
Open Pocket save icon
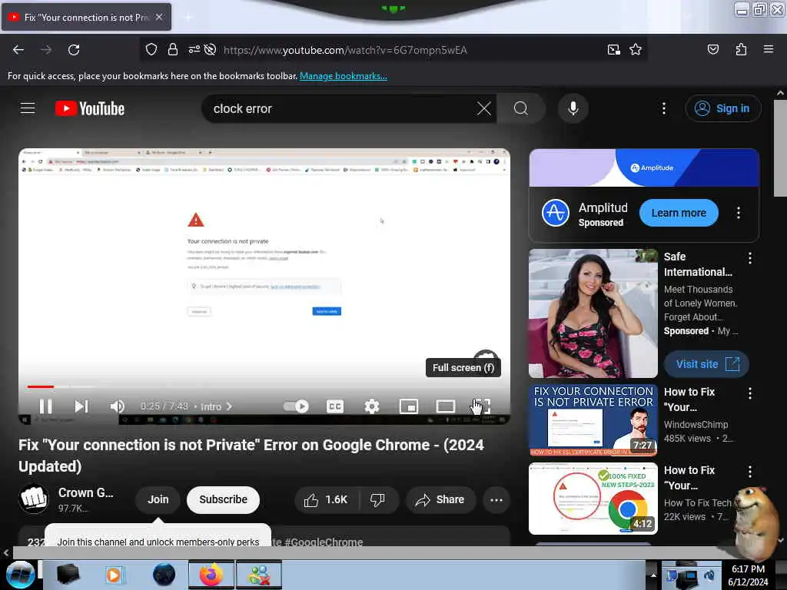(712, 49)
